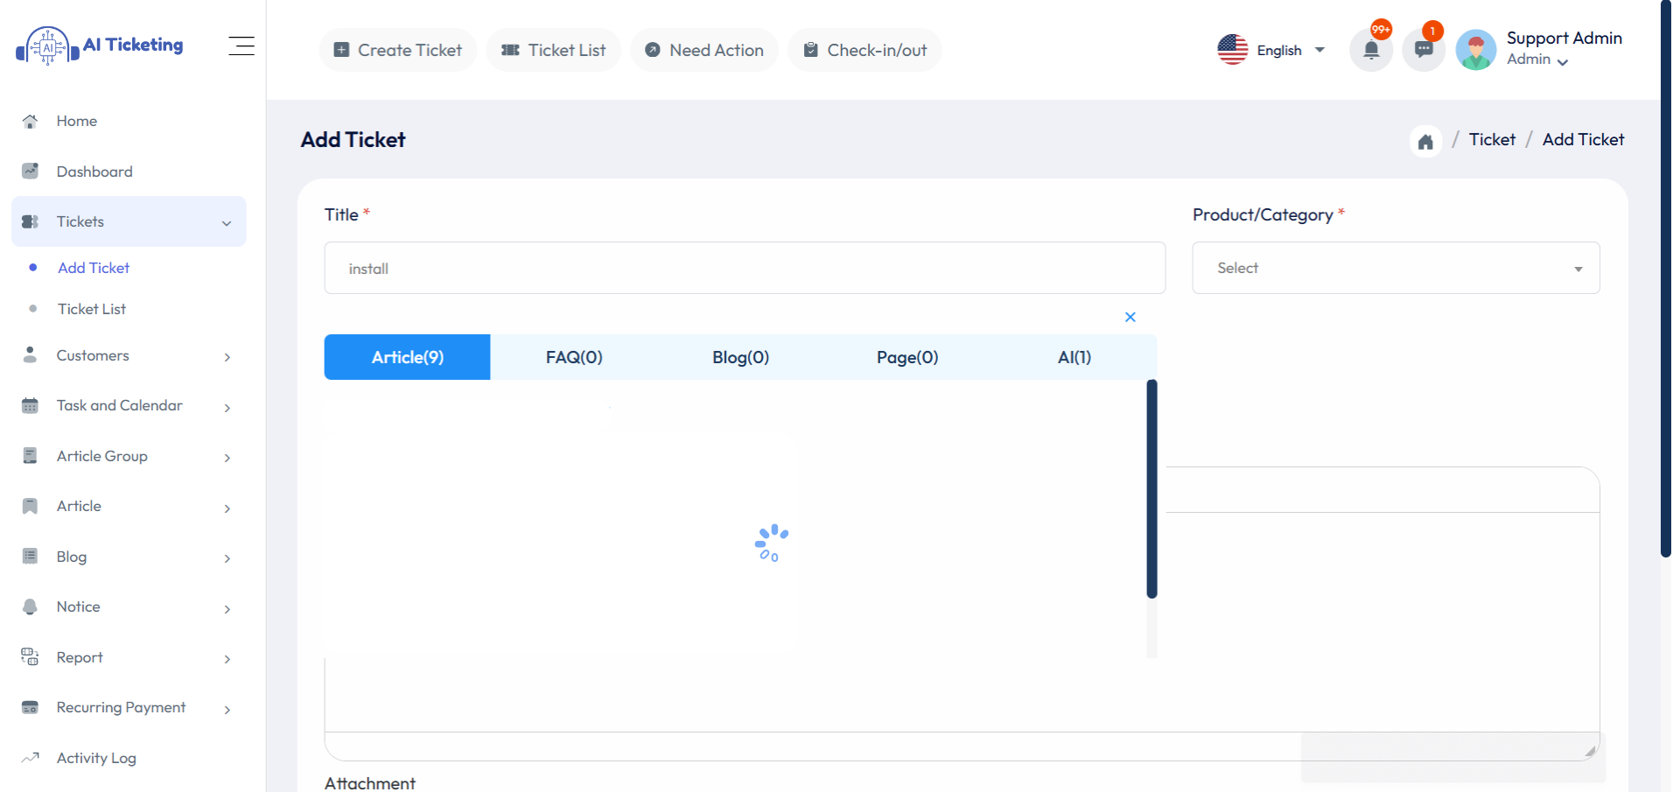Open the Ticket List page
The image size is (1673, 792).
[553, 50]
